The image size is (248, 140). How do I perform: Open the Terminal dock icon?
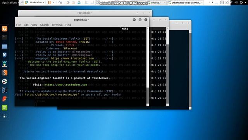(x=4, y=37)
